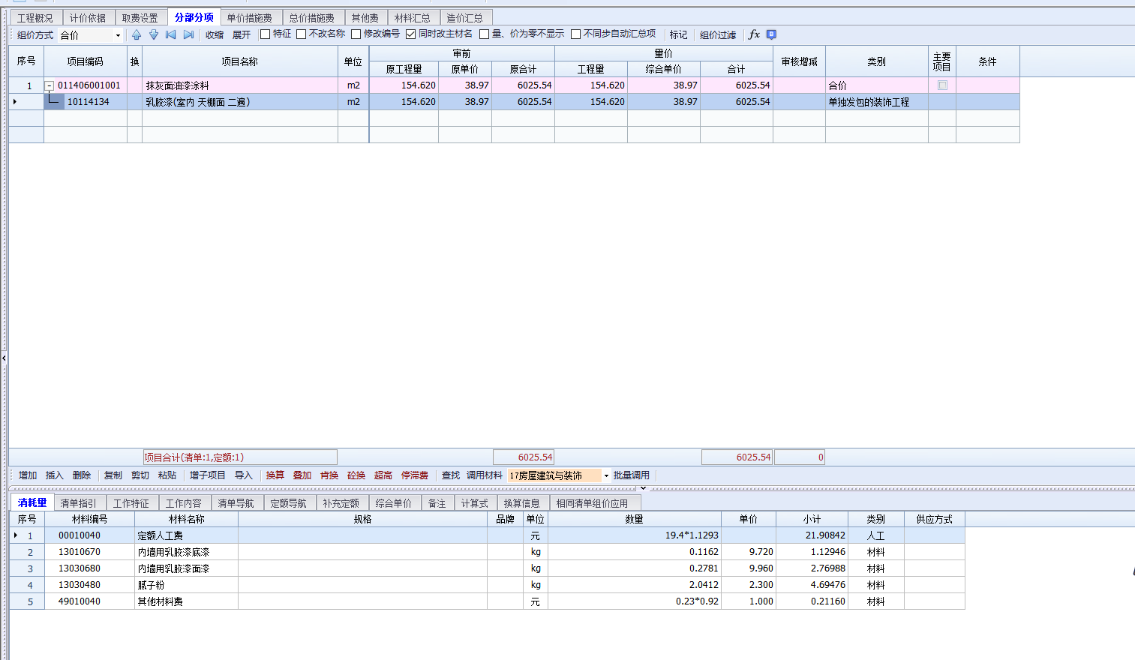Click the red 叠加 button
Screen dimensions: 1135x660
click(x=302, y=475)
